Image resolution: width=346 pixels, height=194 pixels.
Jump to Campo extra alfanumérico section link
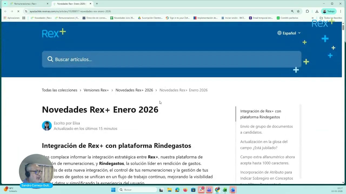click(267, 160)
